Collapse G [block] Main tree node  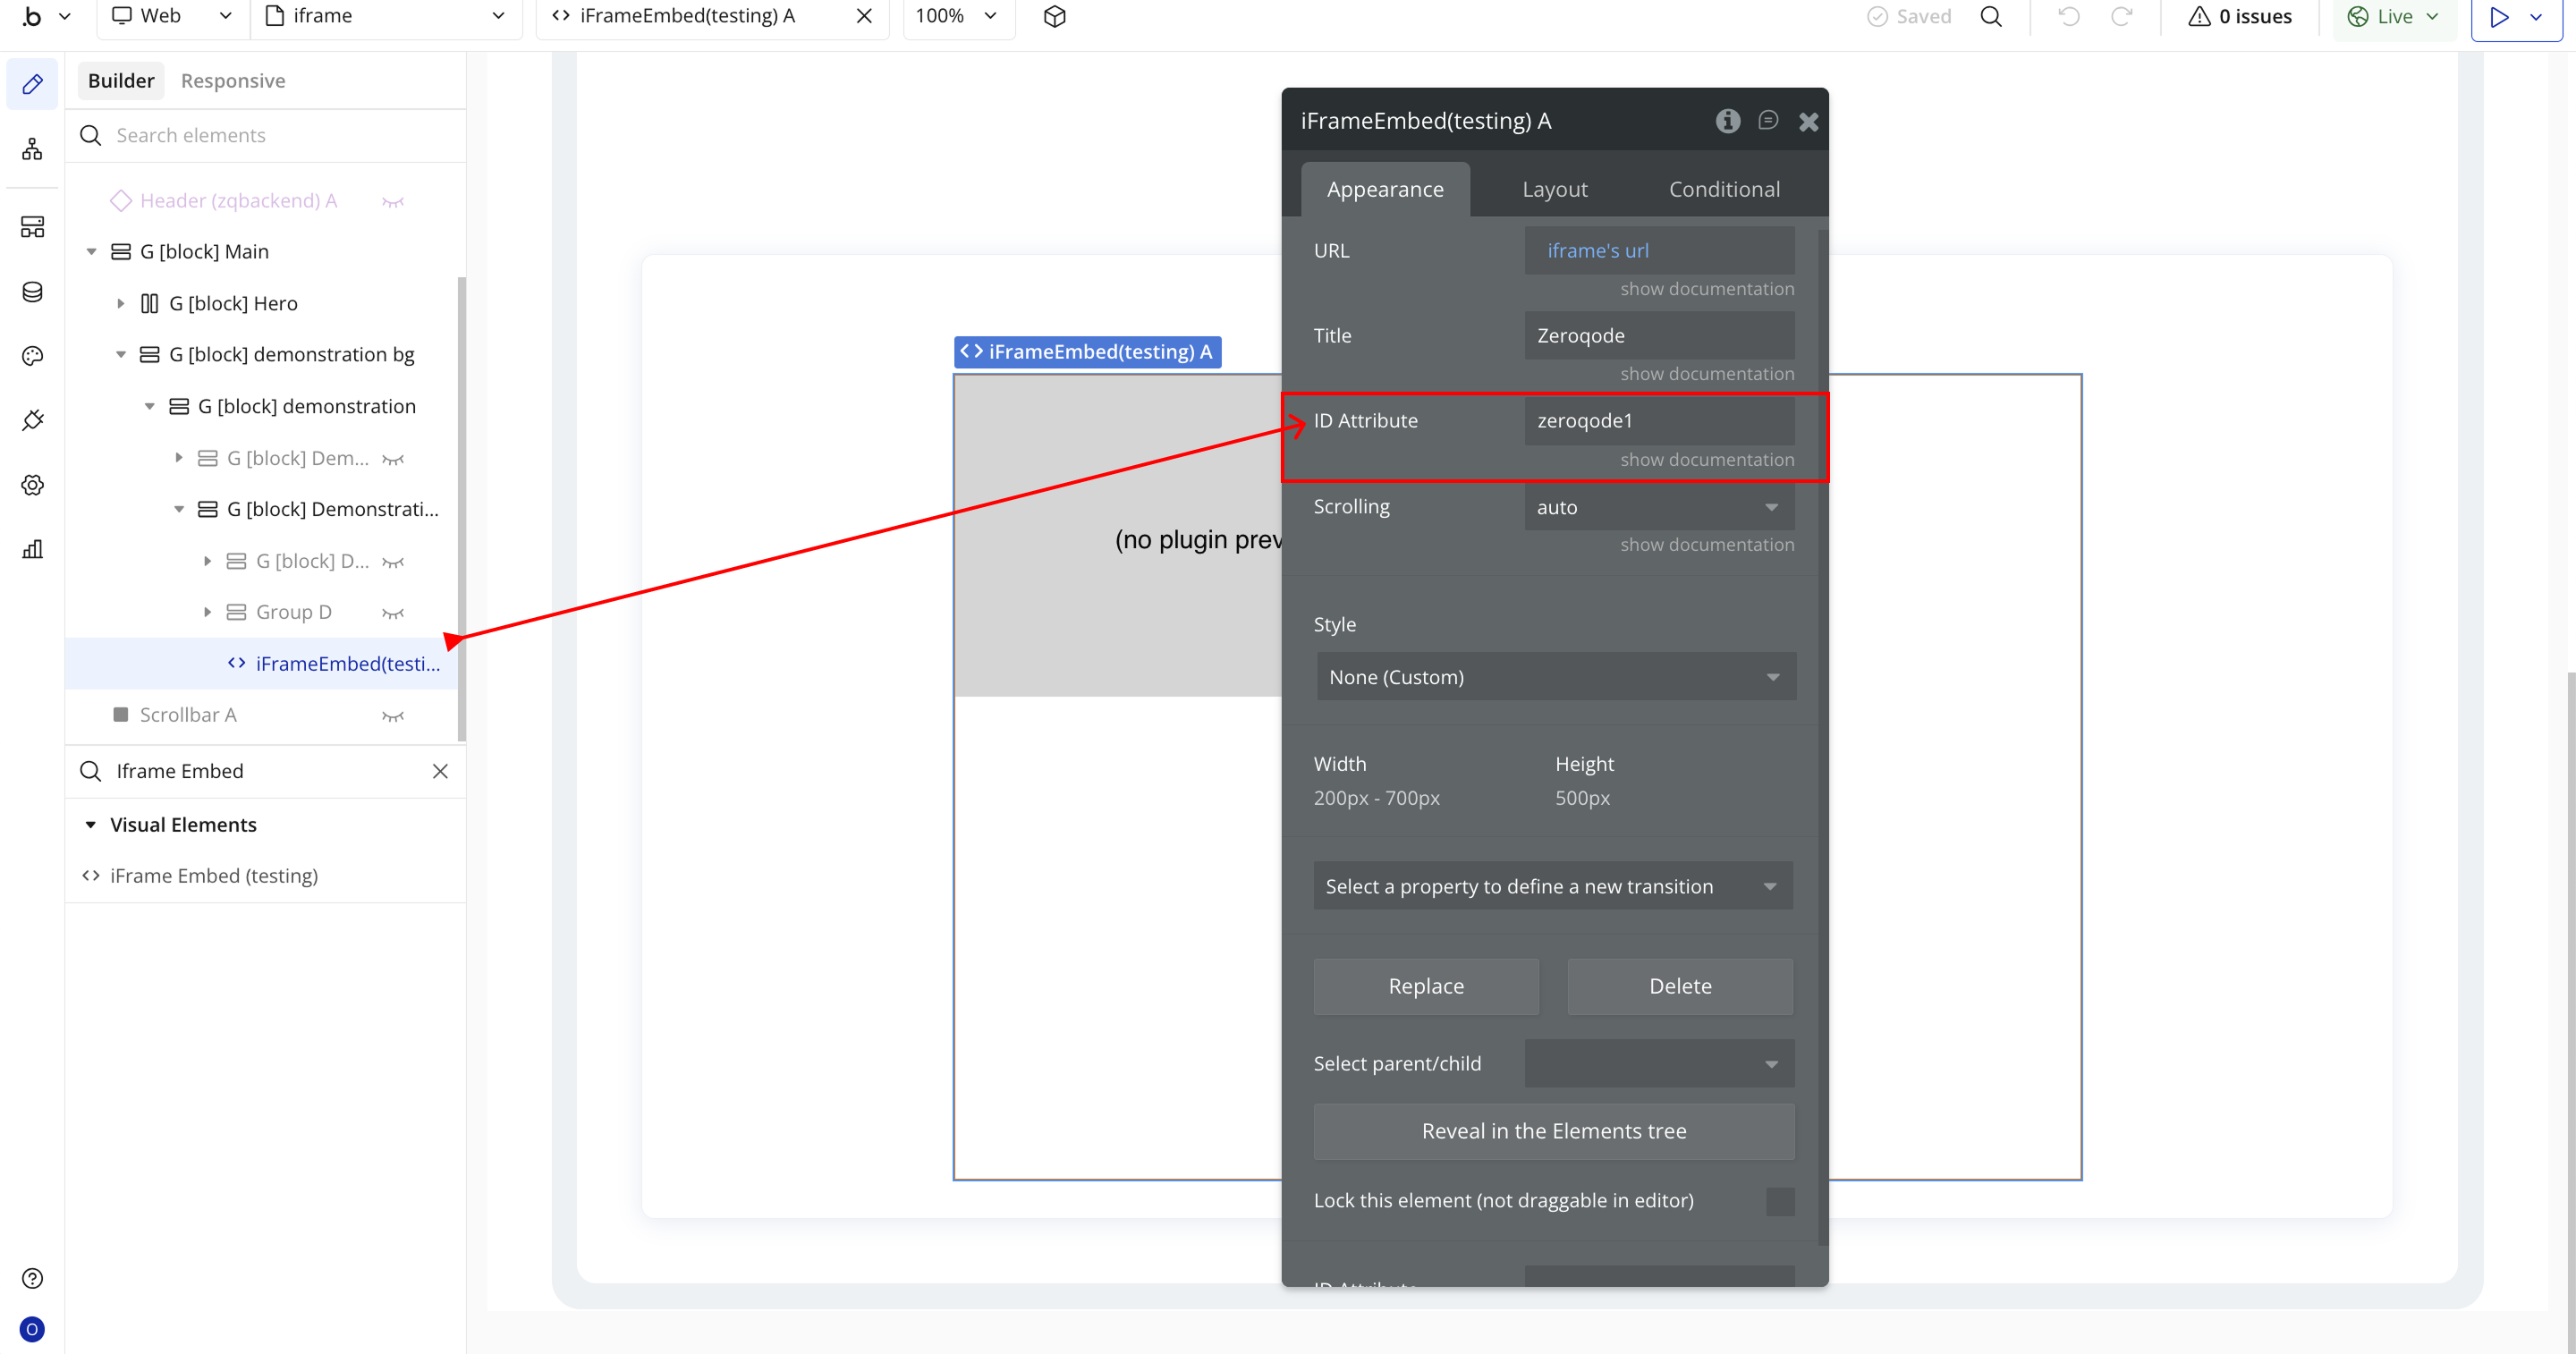tap(91, 252)
